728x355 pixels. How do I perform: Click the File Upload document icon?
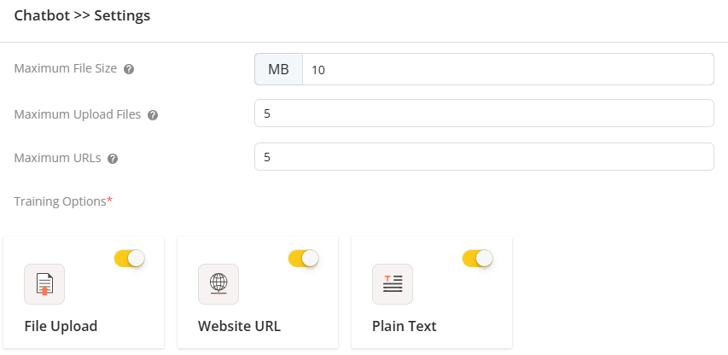44,284
